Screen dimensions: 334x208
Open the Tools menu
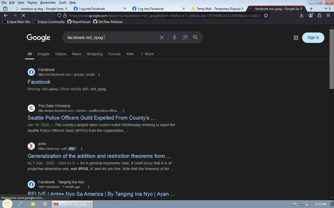tap(62, 3)
